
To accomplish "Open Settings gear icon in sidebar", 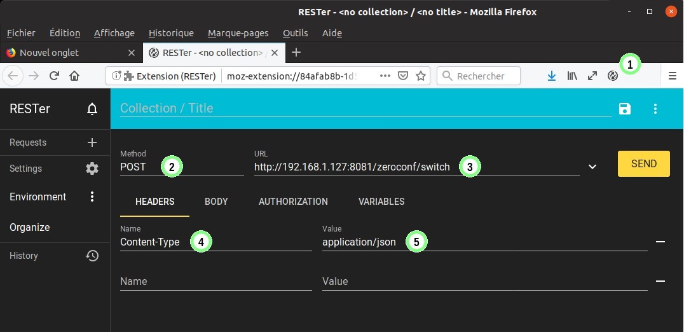I will (x=92, y=169).
